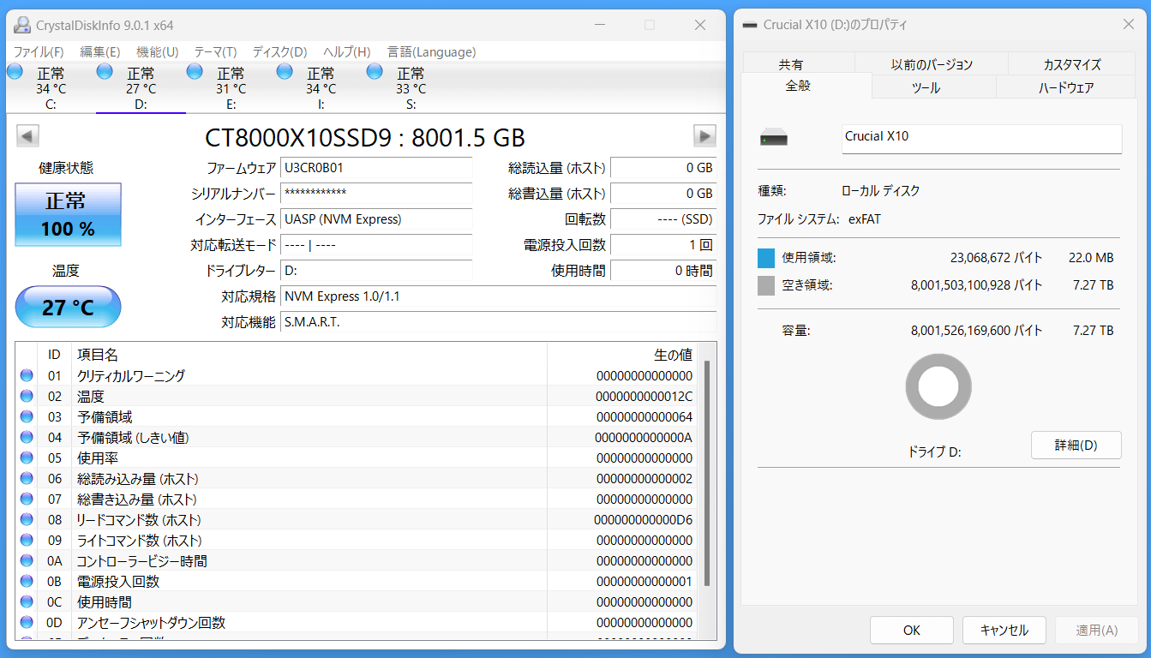Click used space value 23,068,672 バイト
Screen dimensions: 1151x658
[997, 257]
